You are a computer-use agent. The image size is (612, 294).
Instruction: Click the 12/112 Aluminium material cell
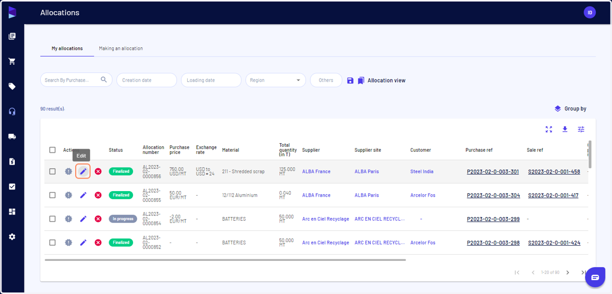pos(240,195)
